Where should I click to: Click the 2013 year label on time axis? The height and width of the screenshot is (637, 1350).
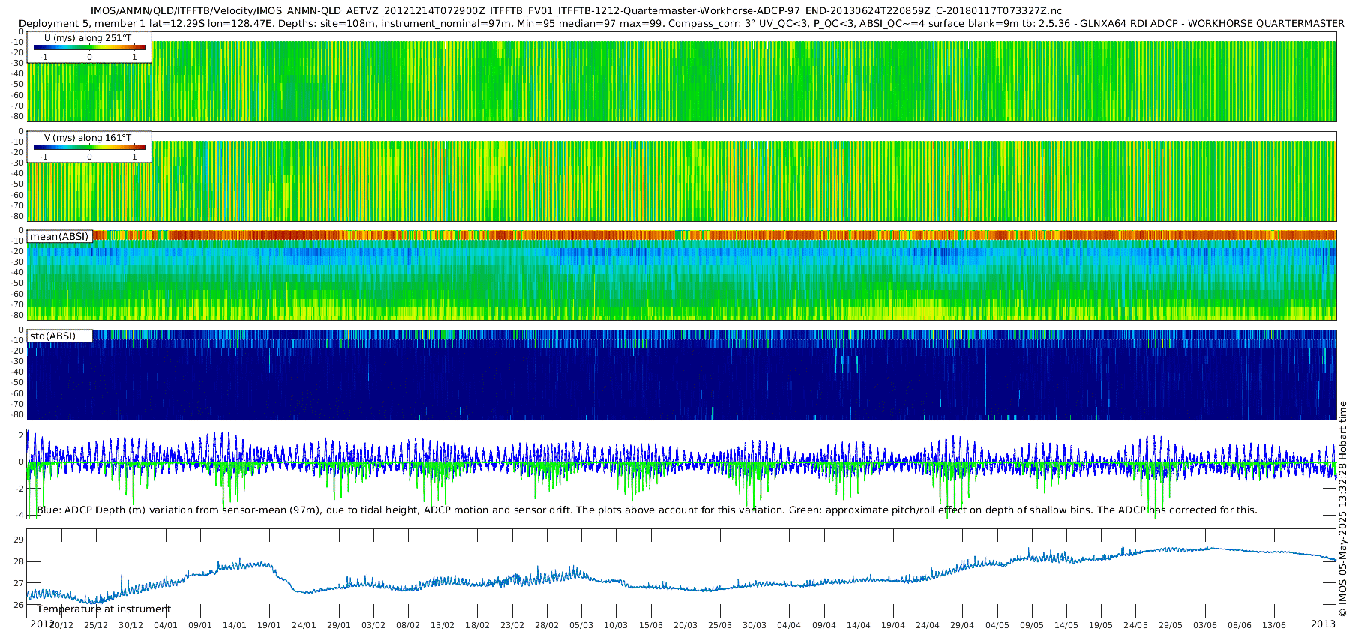coord(1323,624)
